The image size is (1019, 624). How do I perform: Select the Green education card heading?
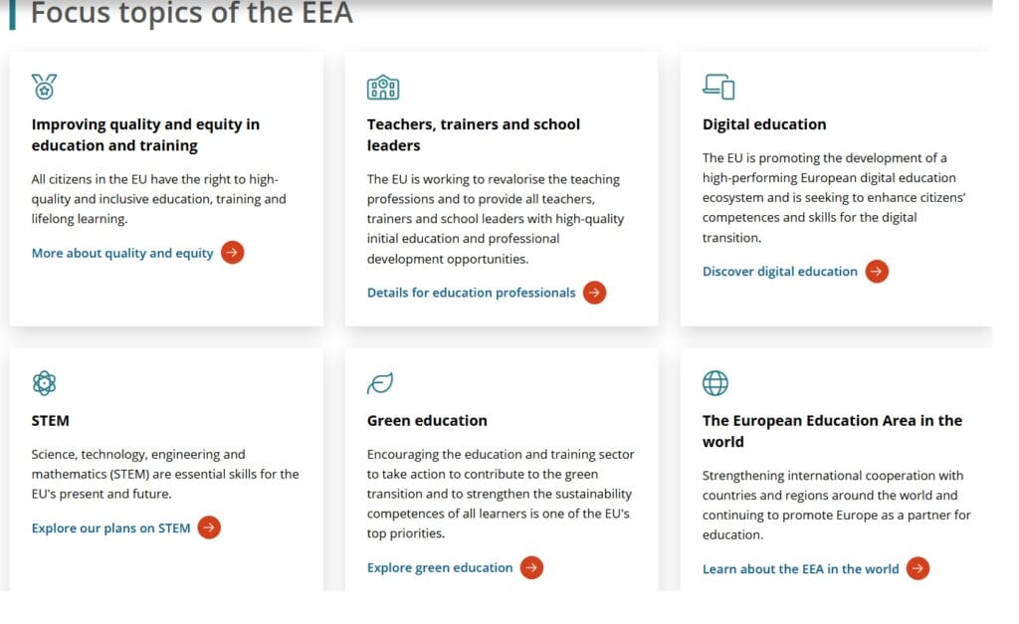(x=427, y=420)
